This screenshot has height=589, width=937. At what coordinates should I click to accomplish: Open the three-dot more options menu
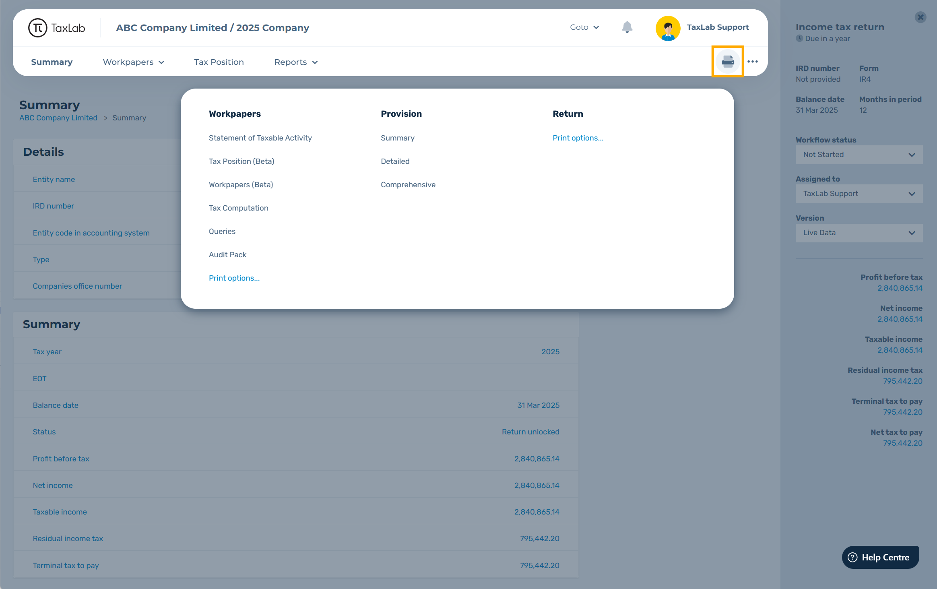click(x=752, y=62)
